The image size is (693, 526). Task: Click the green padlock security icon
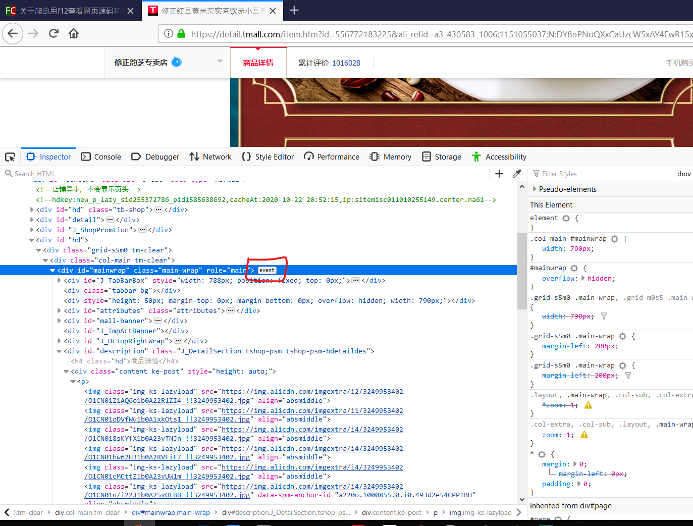pos(181,34)
